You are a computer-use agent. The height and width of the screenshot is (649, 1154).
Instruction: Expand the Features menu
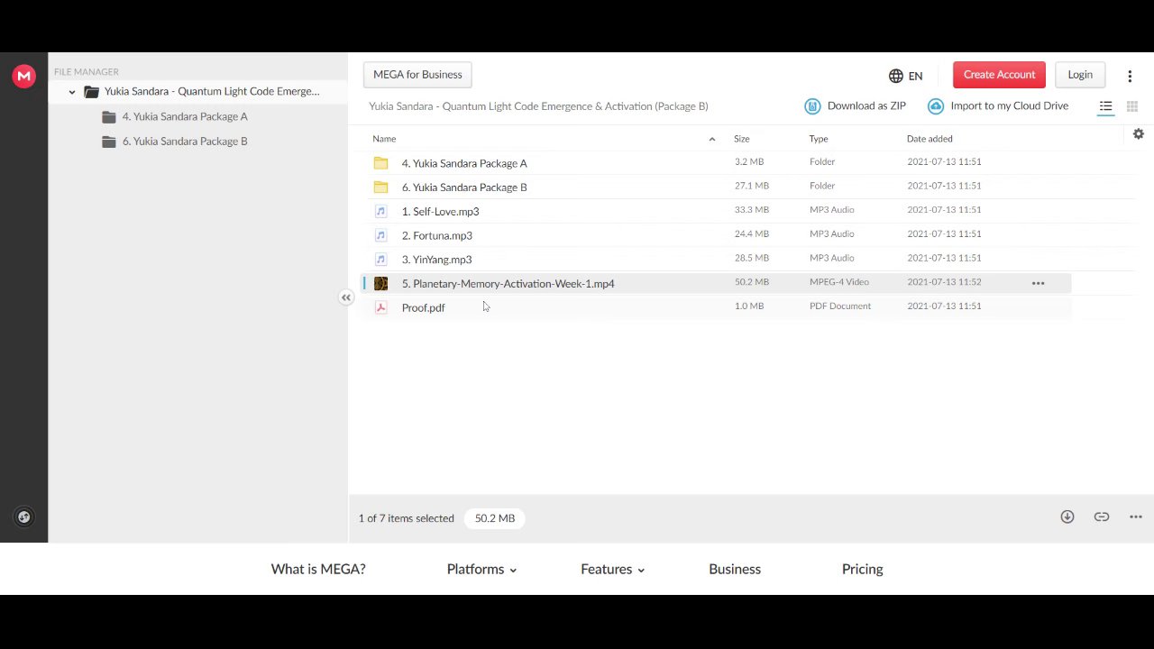click(x=613, y=569)
